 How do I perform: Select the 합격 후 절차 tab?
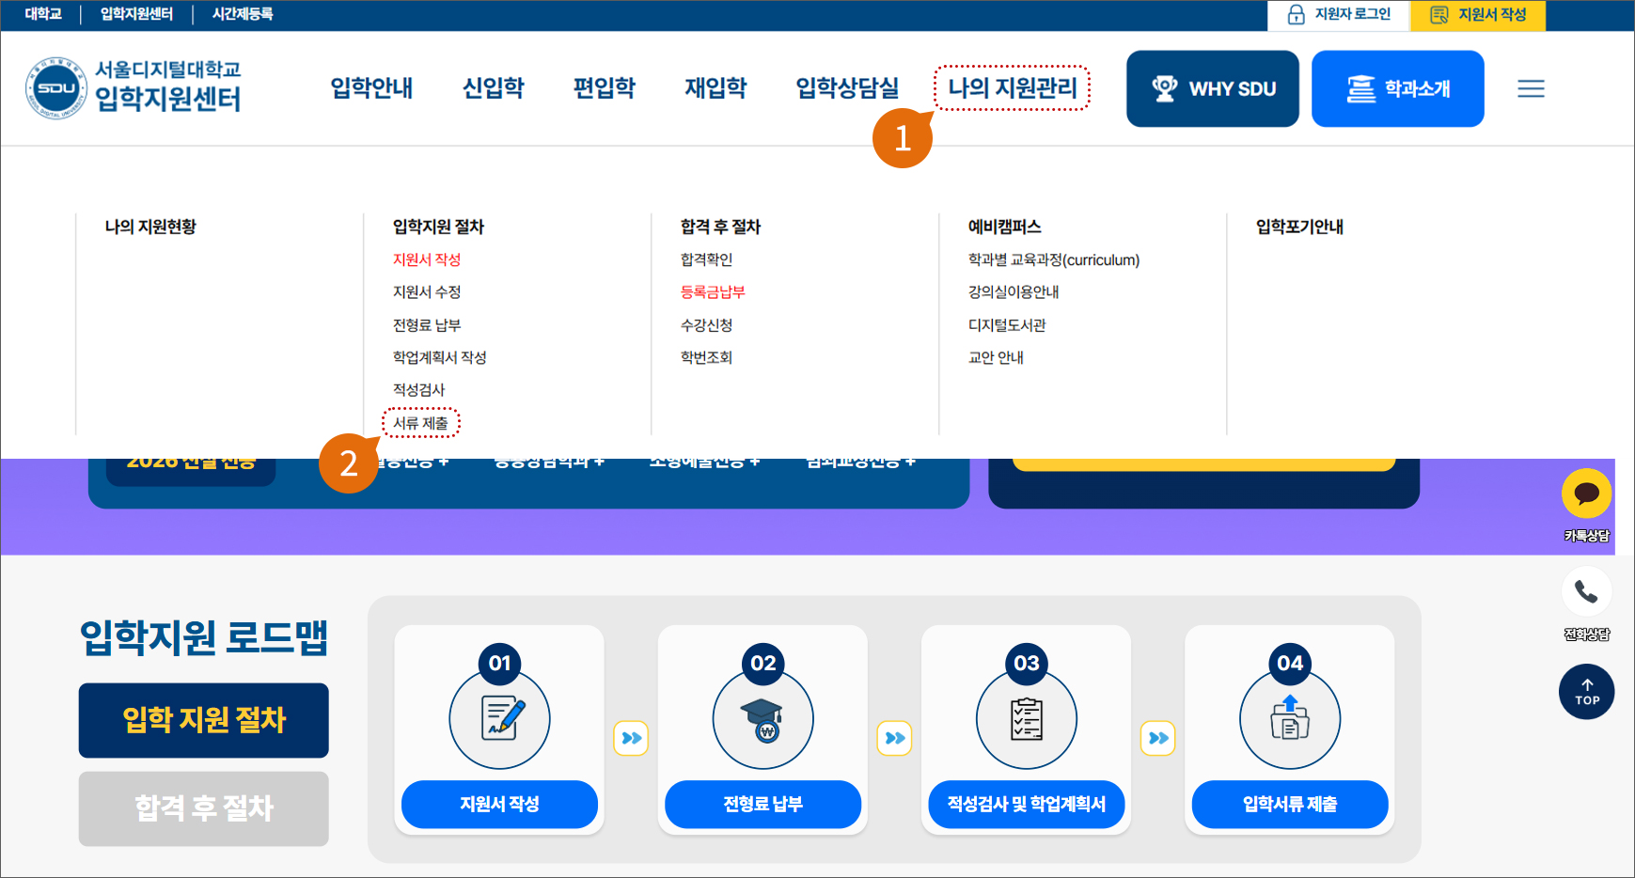[204, 808]
